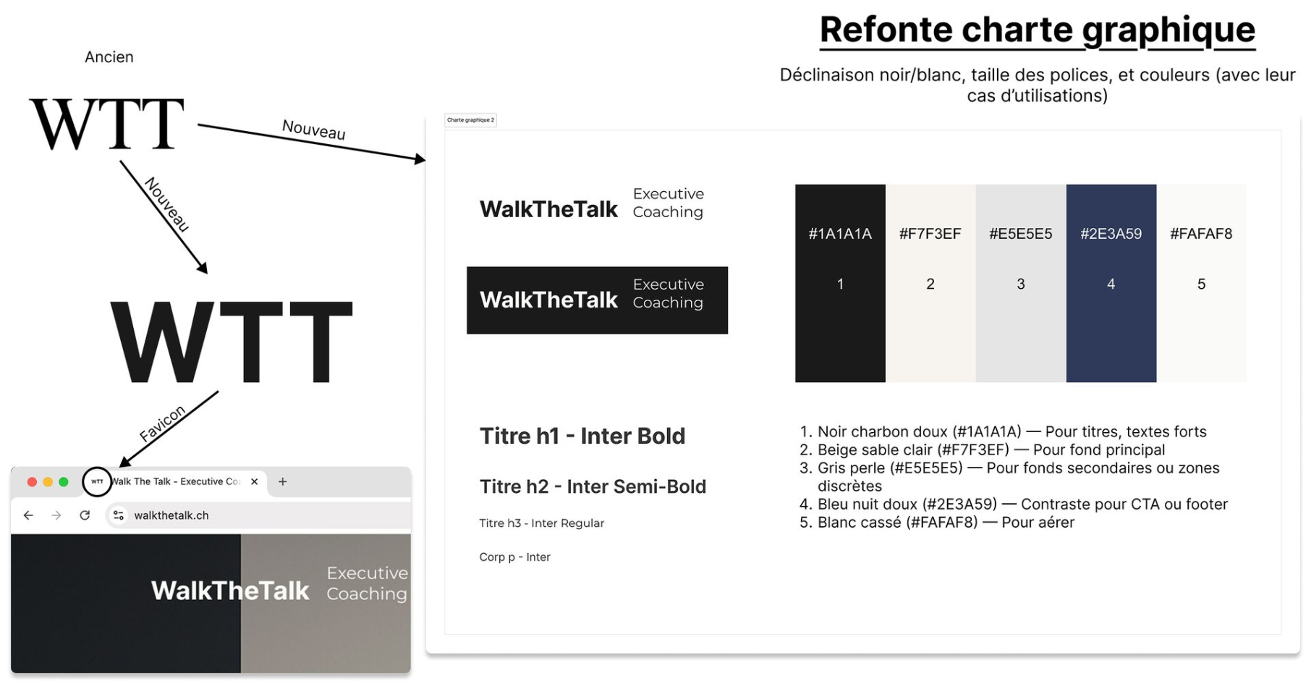Click the red window close dot
The image size is (1311, 684).
pos(32,481)
